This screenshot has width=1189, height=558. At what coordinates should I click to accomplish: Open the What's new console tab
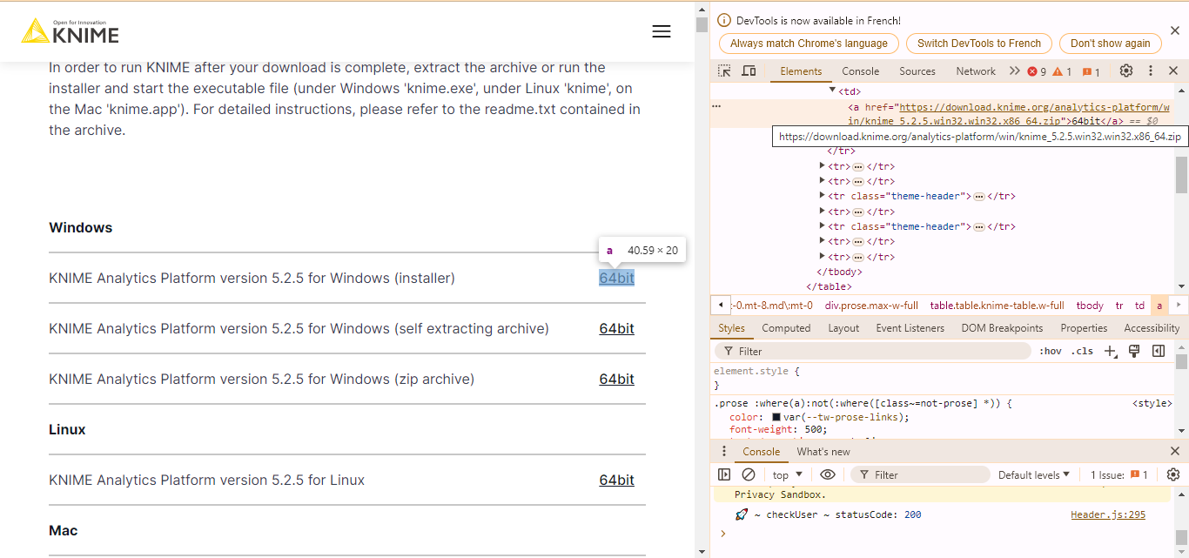[823, 451]
